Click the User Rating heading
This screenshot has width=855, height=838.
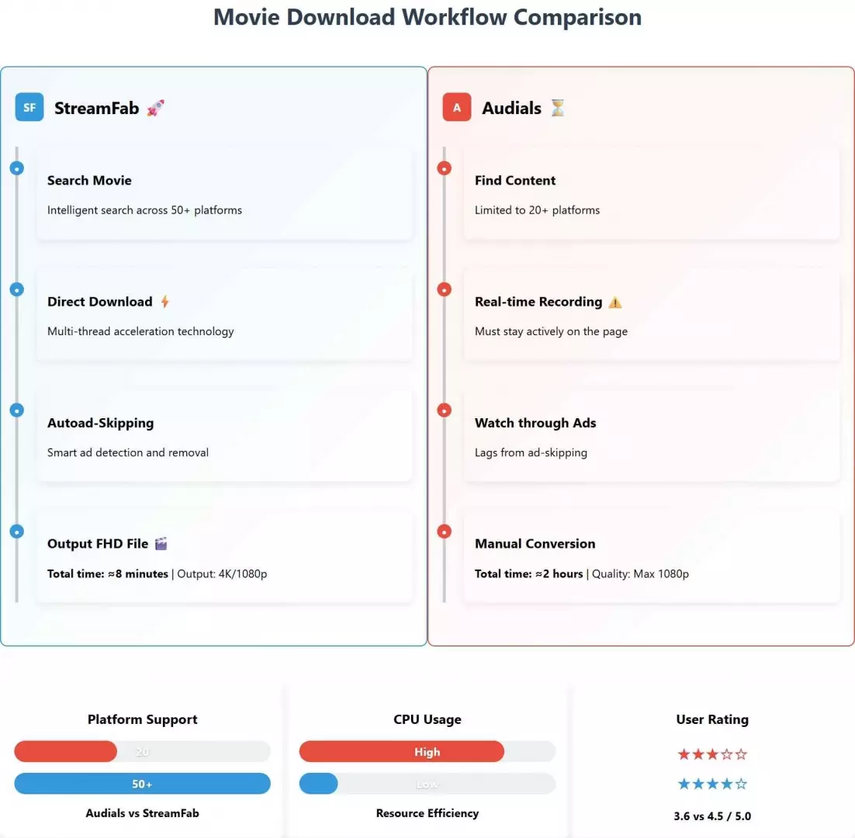click(712, 719)
